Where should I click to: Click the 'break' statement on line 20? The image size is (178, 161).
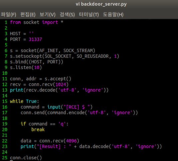coord(38,129)
